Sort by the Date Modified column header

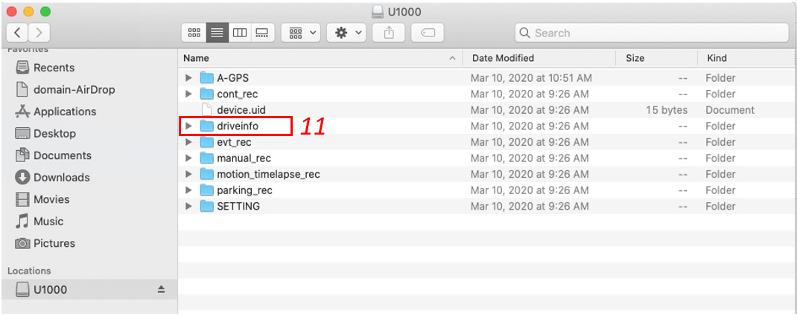(539, 58)
